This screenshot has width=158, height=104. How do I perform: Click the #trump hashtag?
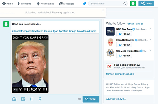48,31
